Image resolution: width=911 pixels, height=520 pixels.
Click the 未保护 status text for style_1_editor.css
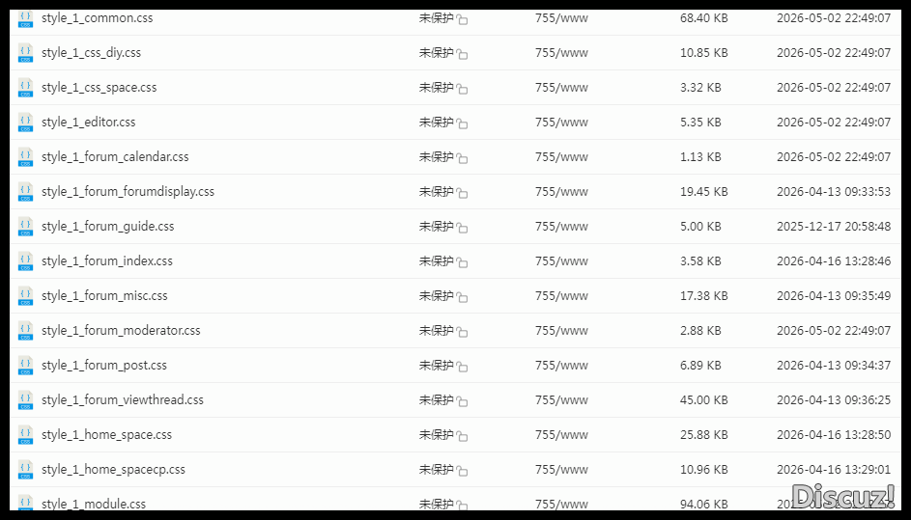436,122
